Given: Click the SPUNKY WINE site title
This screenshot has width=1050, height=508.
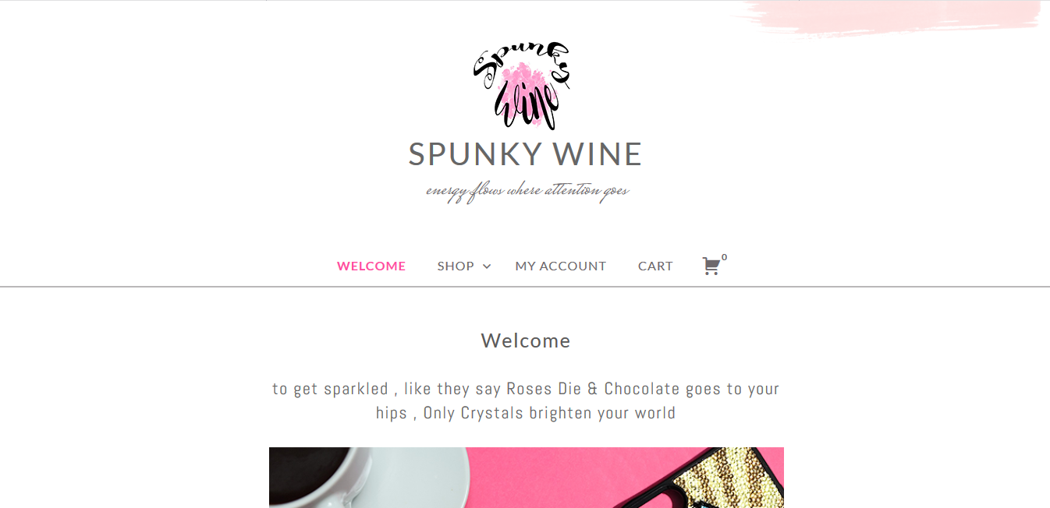Looking at the screenshot, I should 525,154.
